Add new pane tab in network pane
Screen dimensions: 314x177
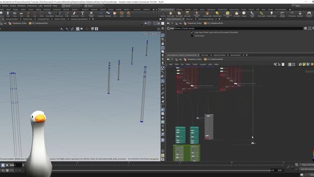(x=247, y=55)
